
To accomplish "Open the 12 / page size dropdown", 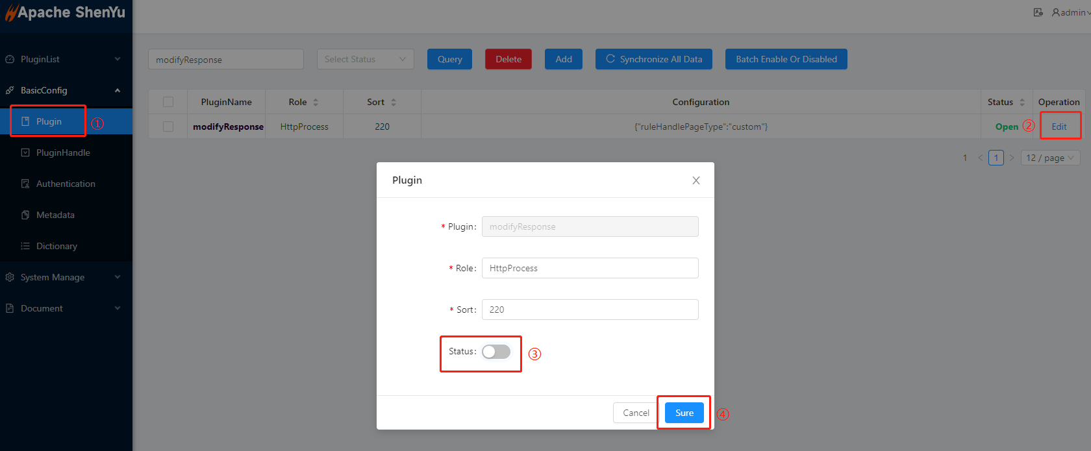I will pyautogui.click(x=1050, y=158).
